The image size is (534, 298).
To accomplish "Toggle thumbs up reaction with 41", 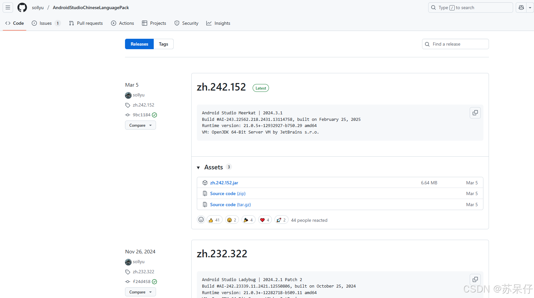I will coord(214,220).
